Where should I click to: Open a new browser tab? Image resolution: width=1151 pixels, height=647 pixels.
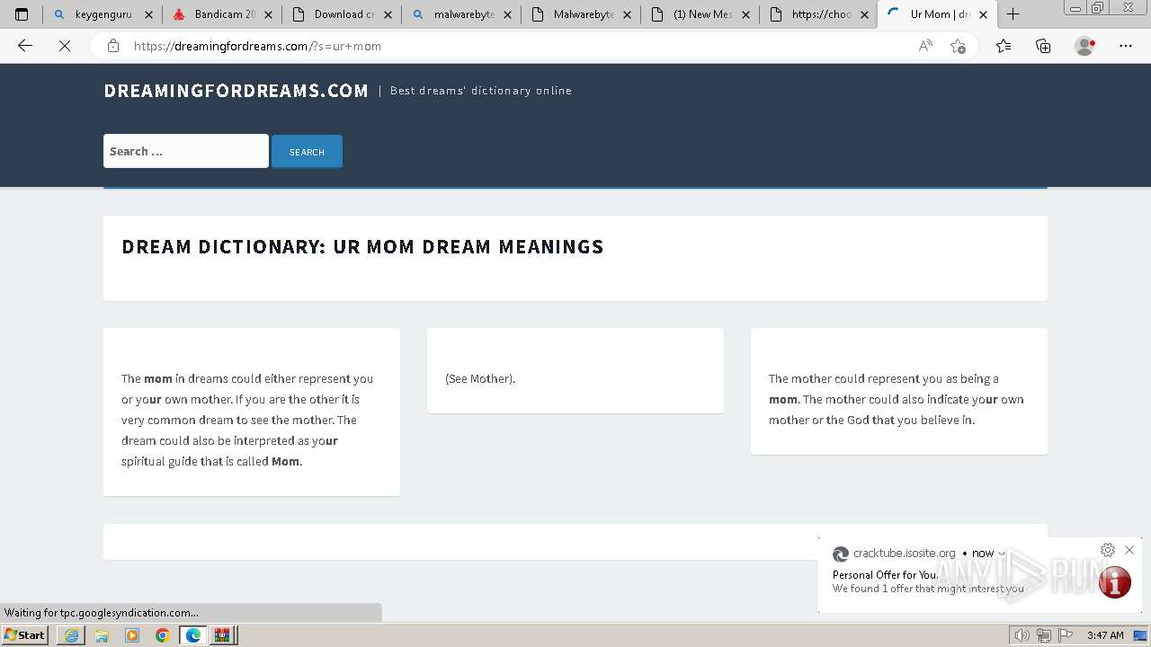pyautogui.click(x=1013, y=14)
